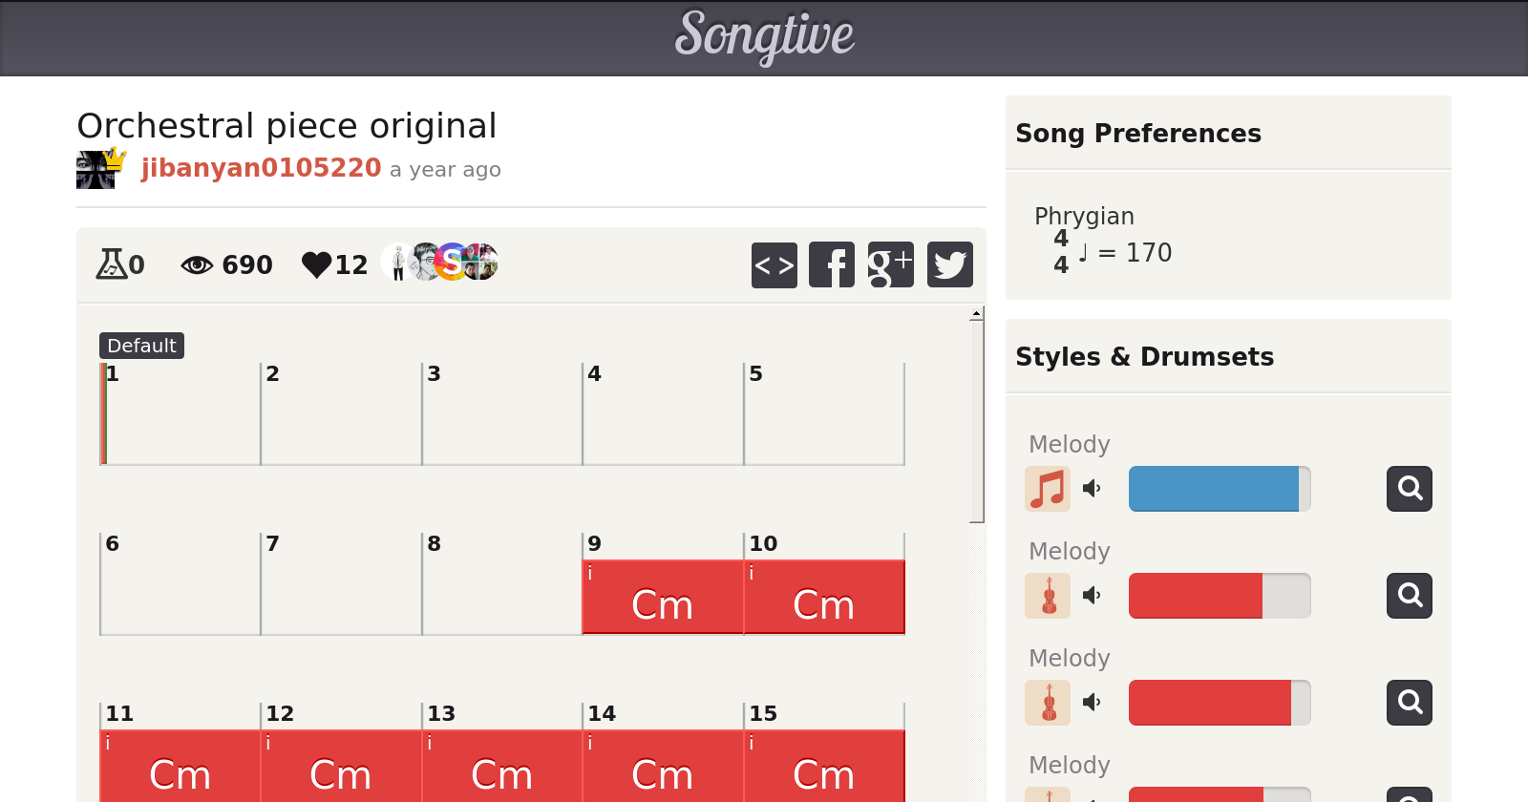The height and width of the screenshot is (802, 1528).
Task: Select the Default section label
Action: point(141,346)
